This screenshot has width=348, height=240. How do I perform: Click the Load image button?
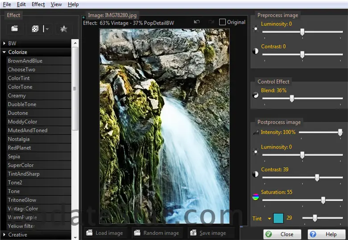pyautogui.click(x=105, y=233)
